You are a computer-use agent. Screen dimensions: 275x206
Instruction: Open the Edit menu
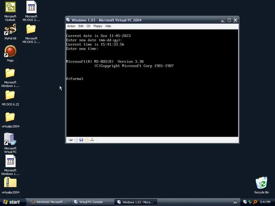pyautogui.click(x=81, y=26)
